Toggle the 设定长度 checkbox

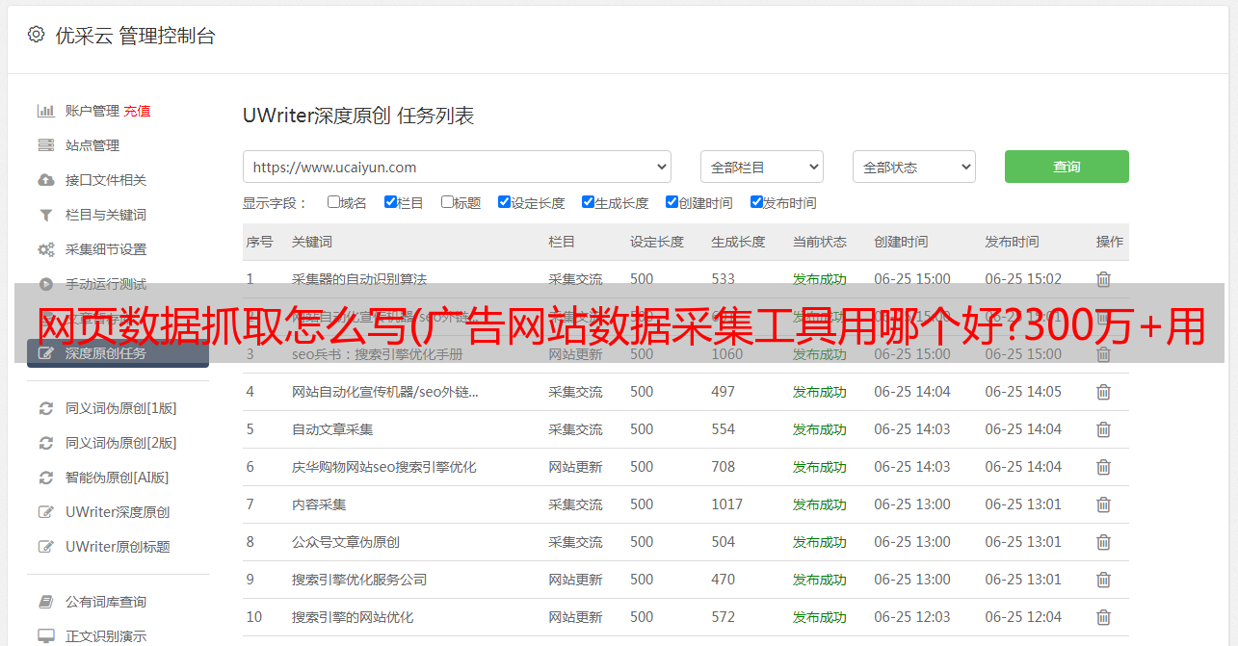504,202
